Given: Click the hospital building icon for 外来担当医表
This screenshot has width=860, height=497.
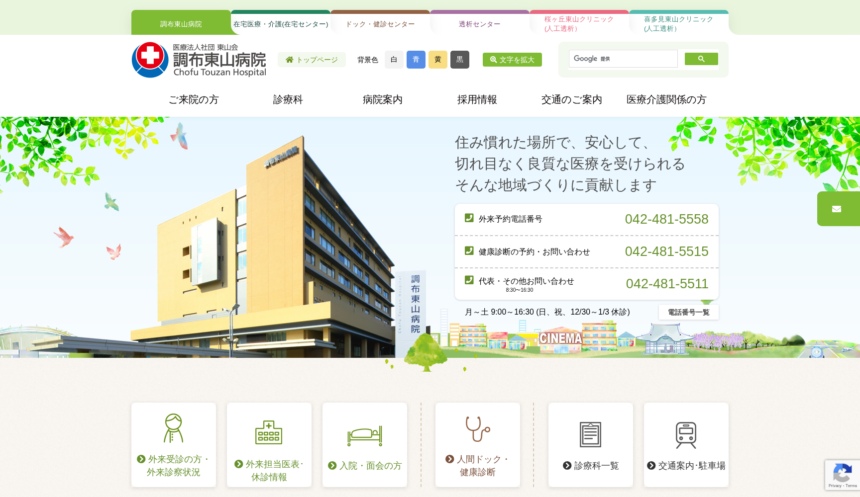Looking at the screenshot, I should [x=269, y=433].
